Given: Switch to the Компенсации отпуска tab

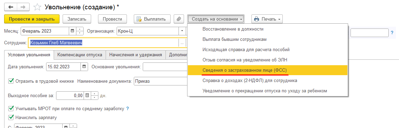Looking at the screenshot, I should click(x=80, y=55).
